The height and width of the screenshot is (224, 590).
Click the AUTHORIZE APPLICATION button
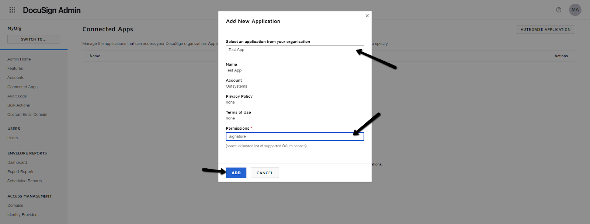tap(545, 29)
